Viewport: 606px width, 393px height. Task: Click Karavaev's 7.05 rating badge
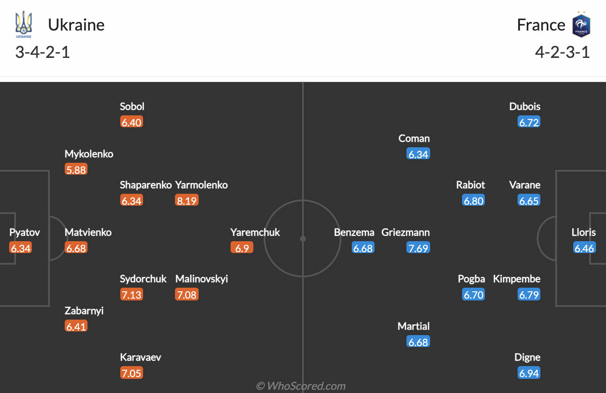click(x=132, y=373)
